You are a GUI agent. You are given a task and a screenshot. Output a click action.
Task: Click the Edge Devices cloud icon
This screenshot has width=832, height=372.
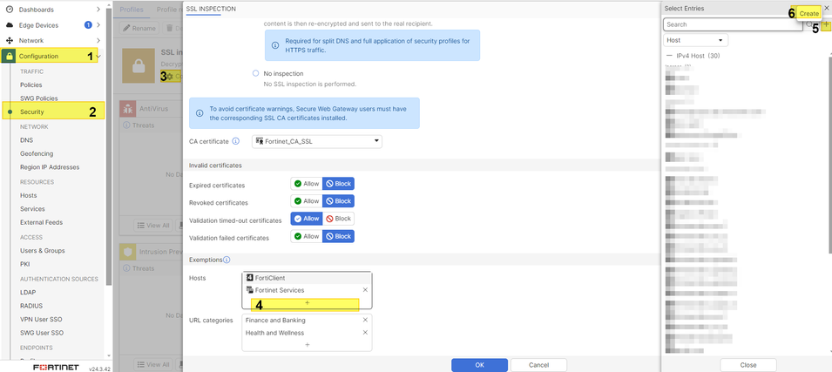coord(10,24)
